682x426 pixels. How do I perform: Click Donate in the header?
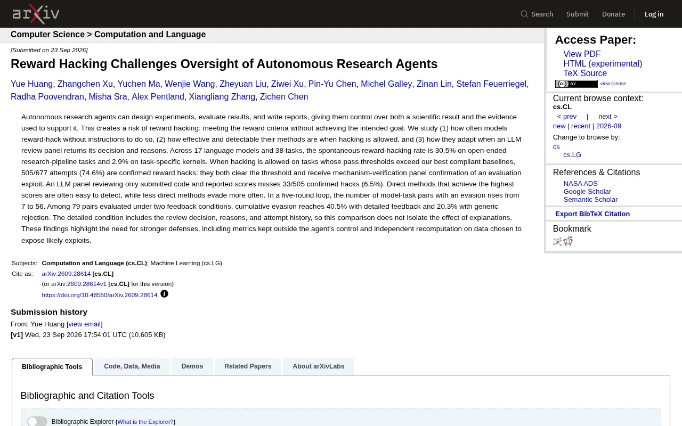point(613,14)
